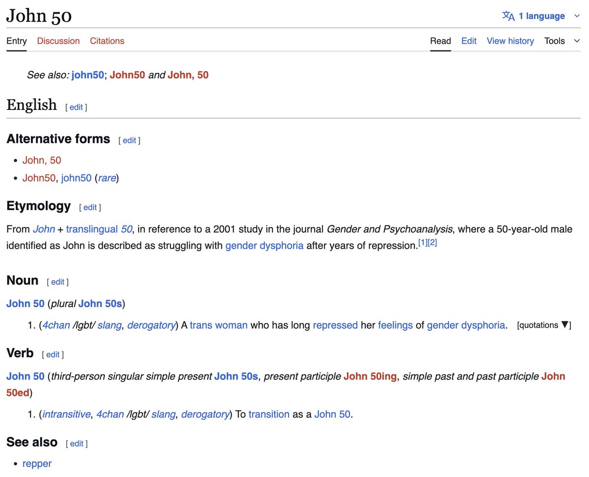Open the John link in Etymology
The width and height of the screenshot is (589, 477).
[x=44, y=229]
